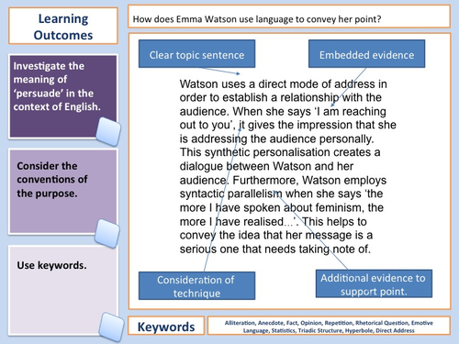Select 'Additional evidence to support point' box

coord(374,283)
